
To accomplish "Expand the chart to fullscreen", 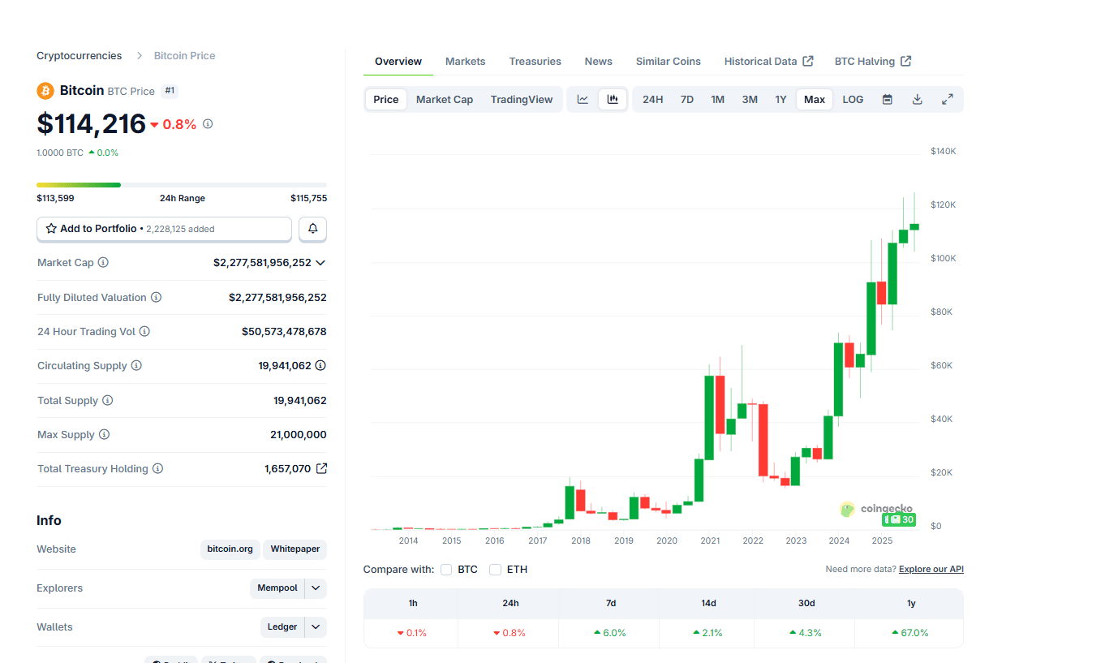I will point(947,98).
